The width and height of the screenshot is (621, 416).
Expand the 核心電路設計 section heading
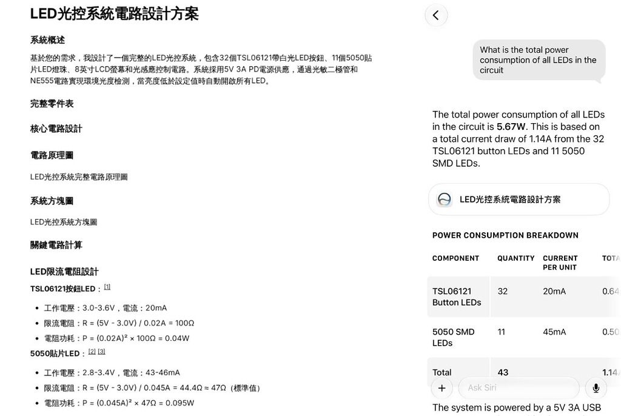(x=56, y=129)
